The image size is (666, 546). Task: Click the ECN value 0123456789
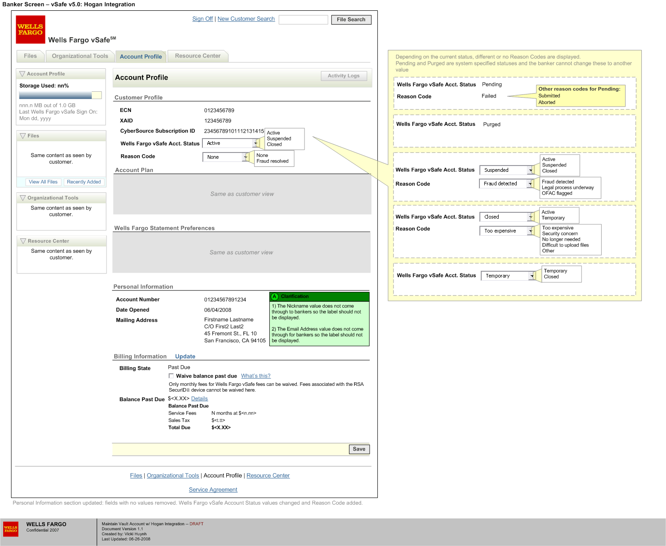click(219, 111)
